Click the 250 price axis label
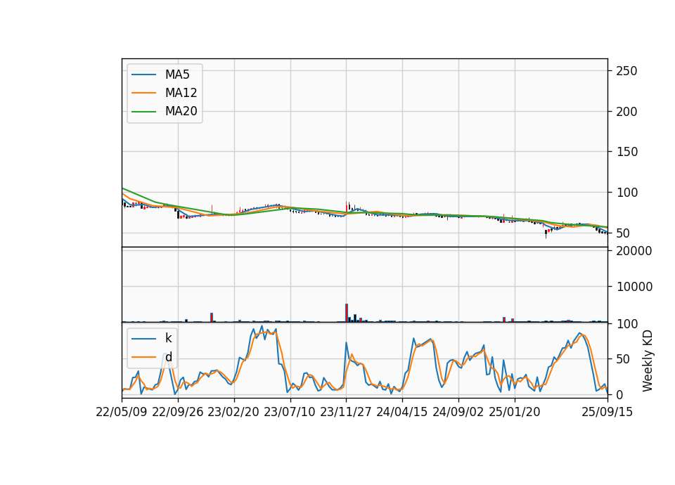 [626, 71]
